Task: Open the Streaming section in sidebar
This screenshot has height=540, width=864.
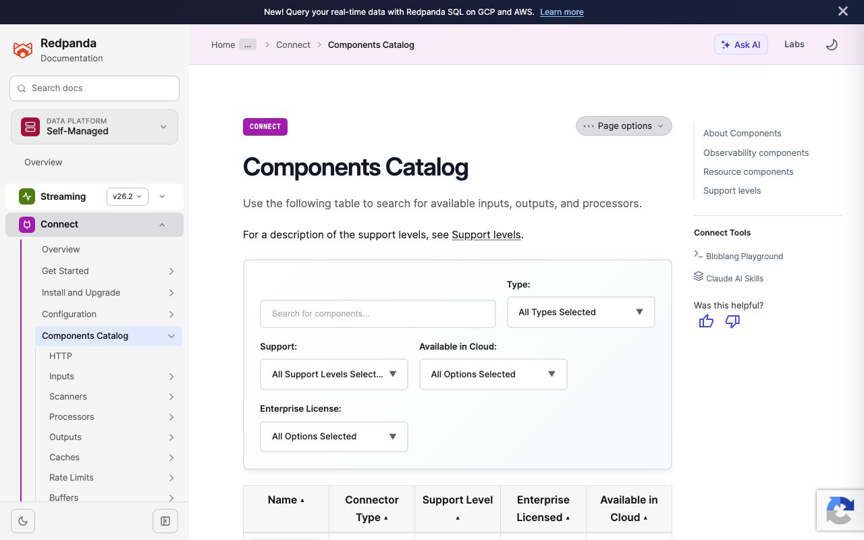Action: pyautogui.click(x=63, y=196)
